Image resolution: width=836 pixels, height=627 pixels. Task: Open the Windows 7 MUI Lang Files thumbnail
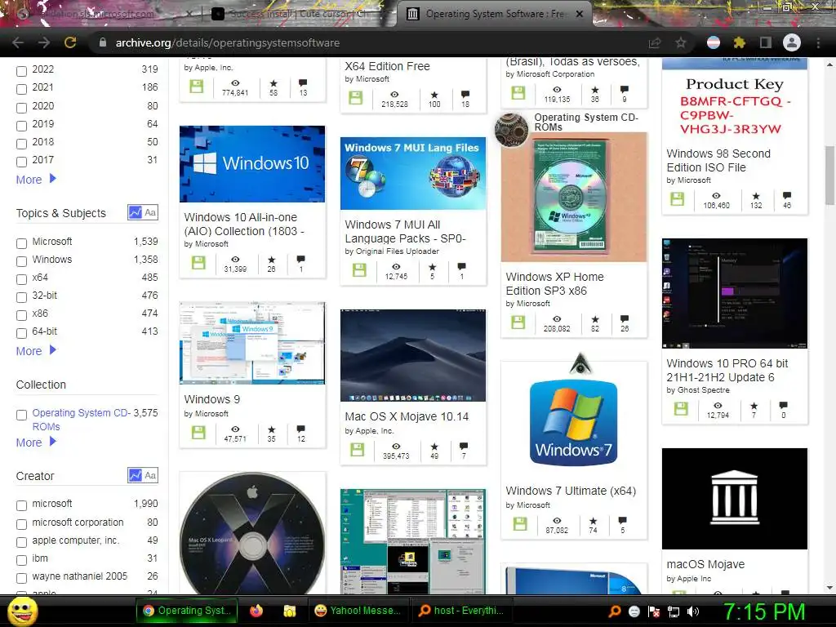point(413,173)
